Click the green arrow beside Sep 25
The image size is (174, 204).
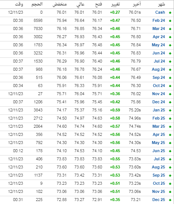170,175
